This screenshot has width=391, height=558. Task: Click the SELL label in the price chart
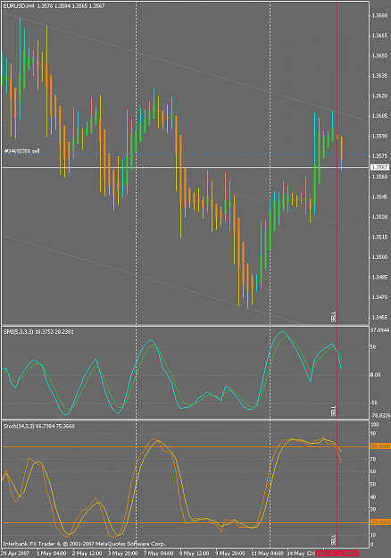[333, 317]
